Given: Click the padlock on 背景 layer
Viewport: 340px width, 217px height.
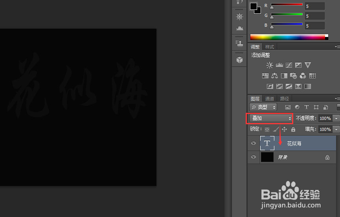Looking at the screenshot, I should coord(327,157).
